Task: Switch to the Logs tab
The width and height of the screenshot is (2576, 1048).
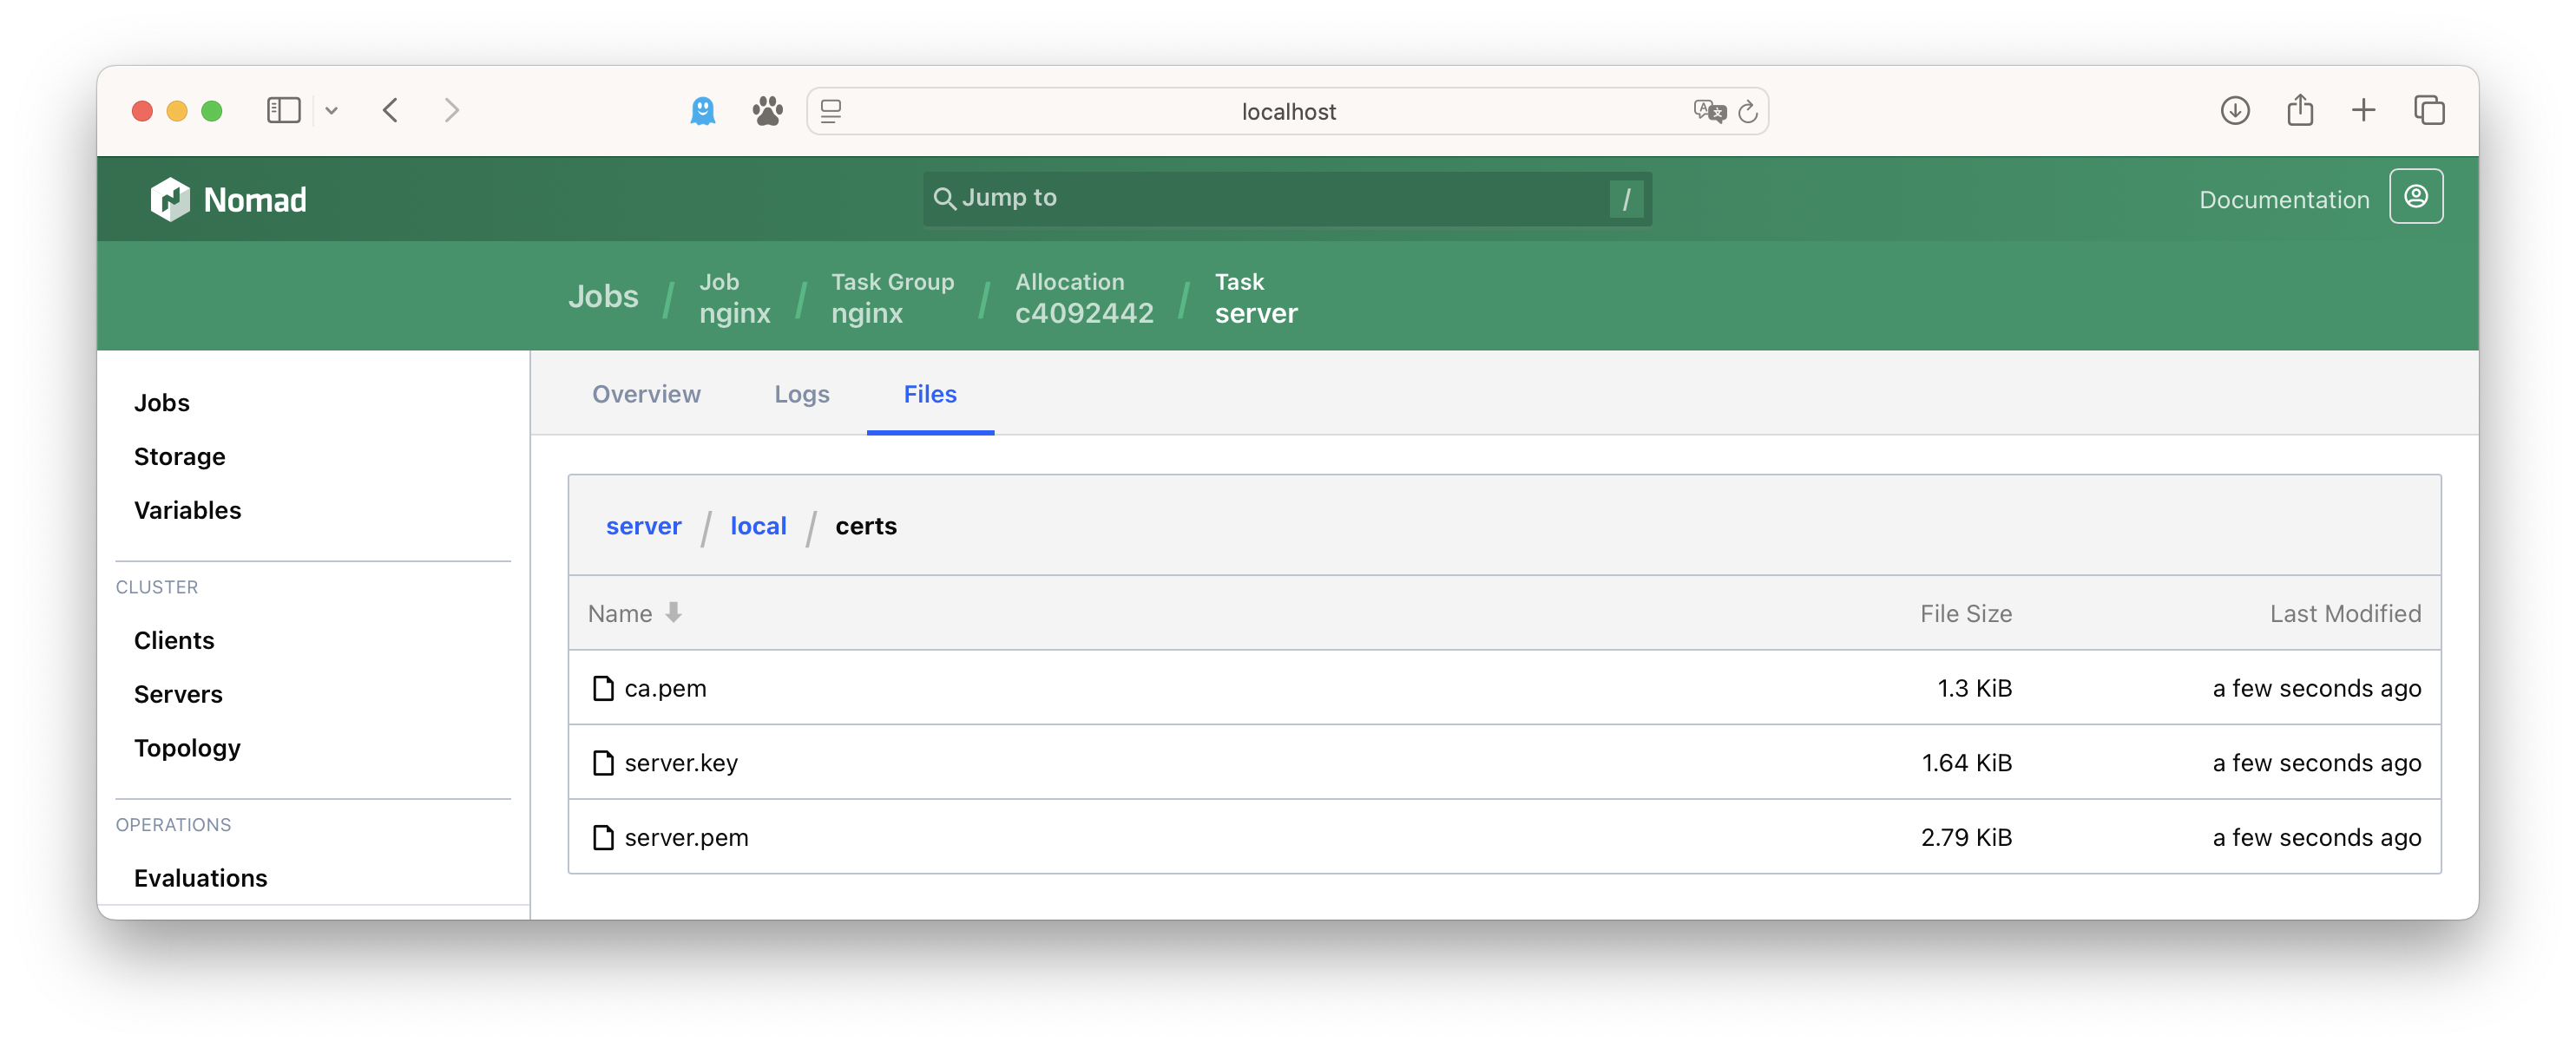Action: 801,394
